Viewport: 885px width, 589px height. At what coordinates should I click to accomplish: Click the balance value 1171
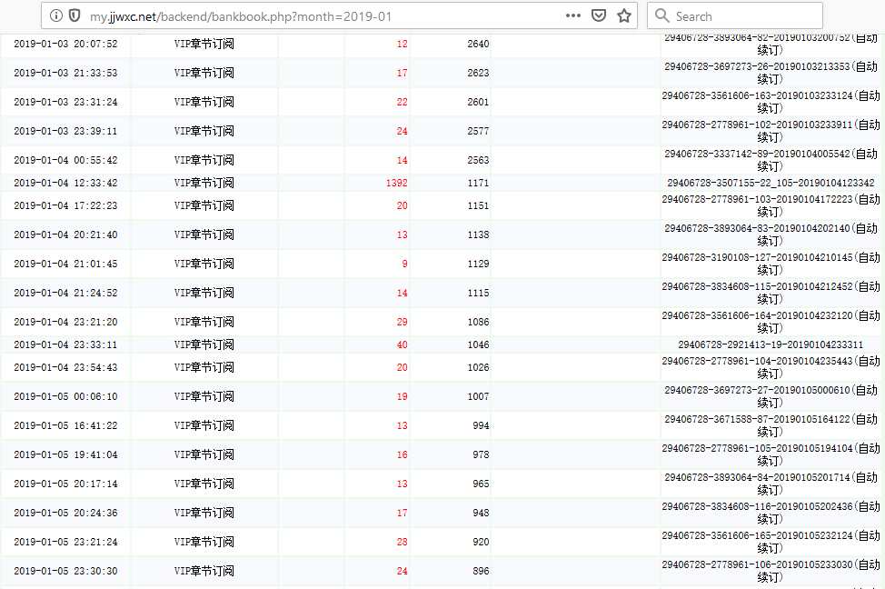coord(478,183)
